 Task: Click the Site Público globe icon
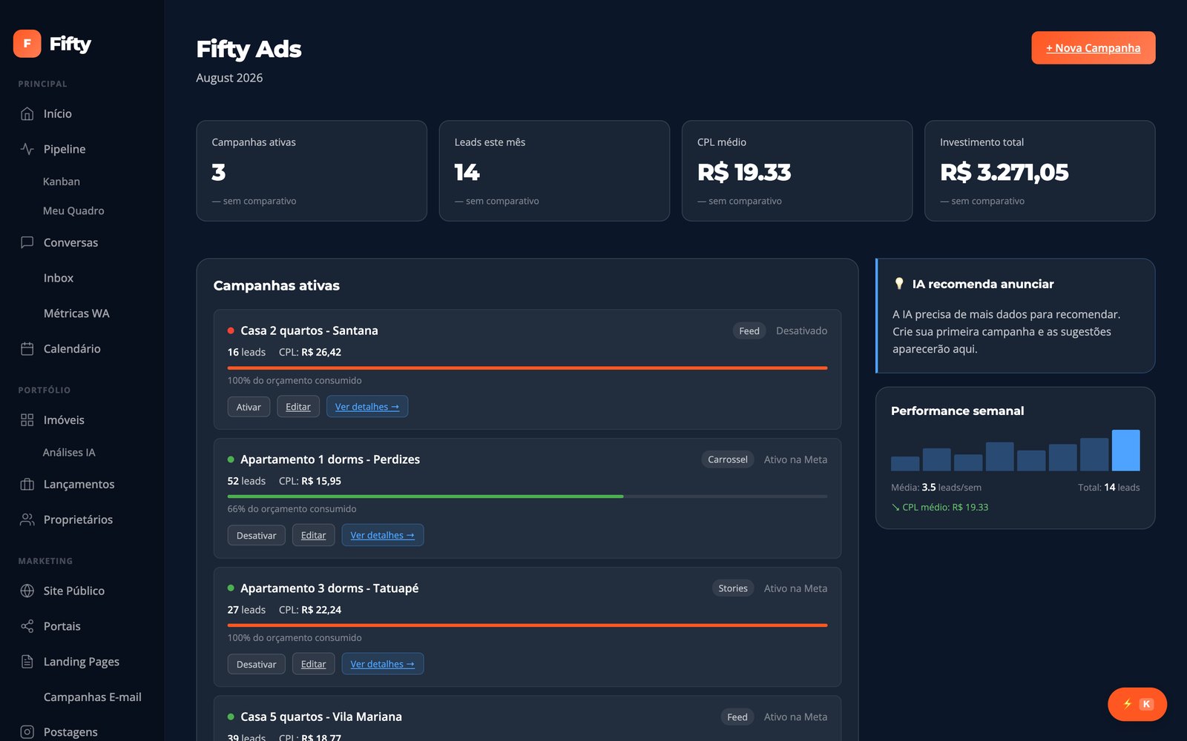[x=27, y=591]
